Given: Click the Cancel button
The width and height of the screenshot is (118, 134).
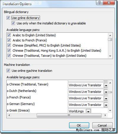Looking at the screenshot, I should click(102, 125).
